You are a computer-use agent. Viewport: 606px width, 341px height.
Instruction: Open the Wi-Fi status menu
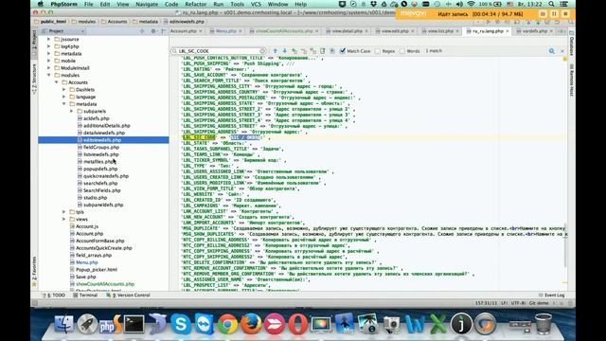[471, 4]
